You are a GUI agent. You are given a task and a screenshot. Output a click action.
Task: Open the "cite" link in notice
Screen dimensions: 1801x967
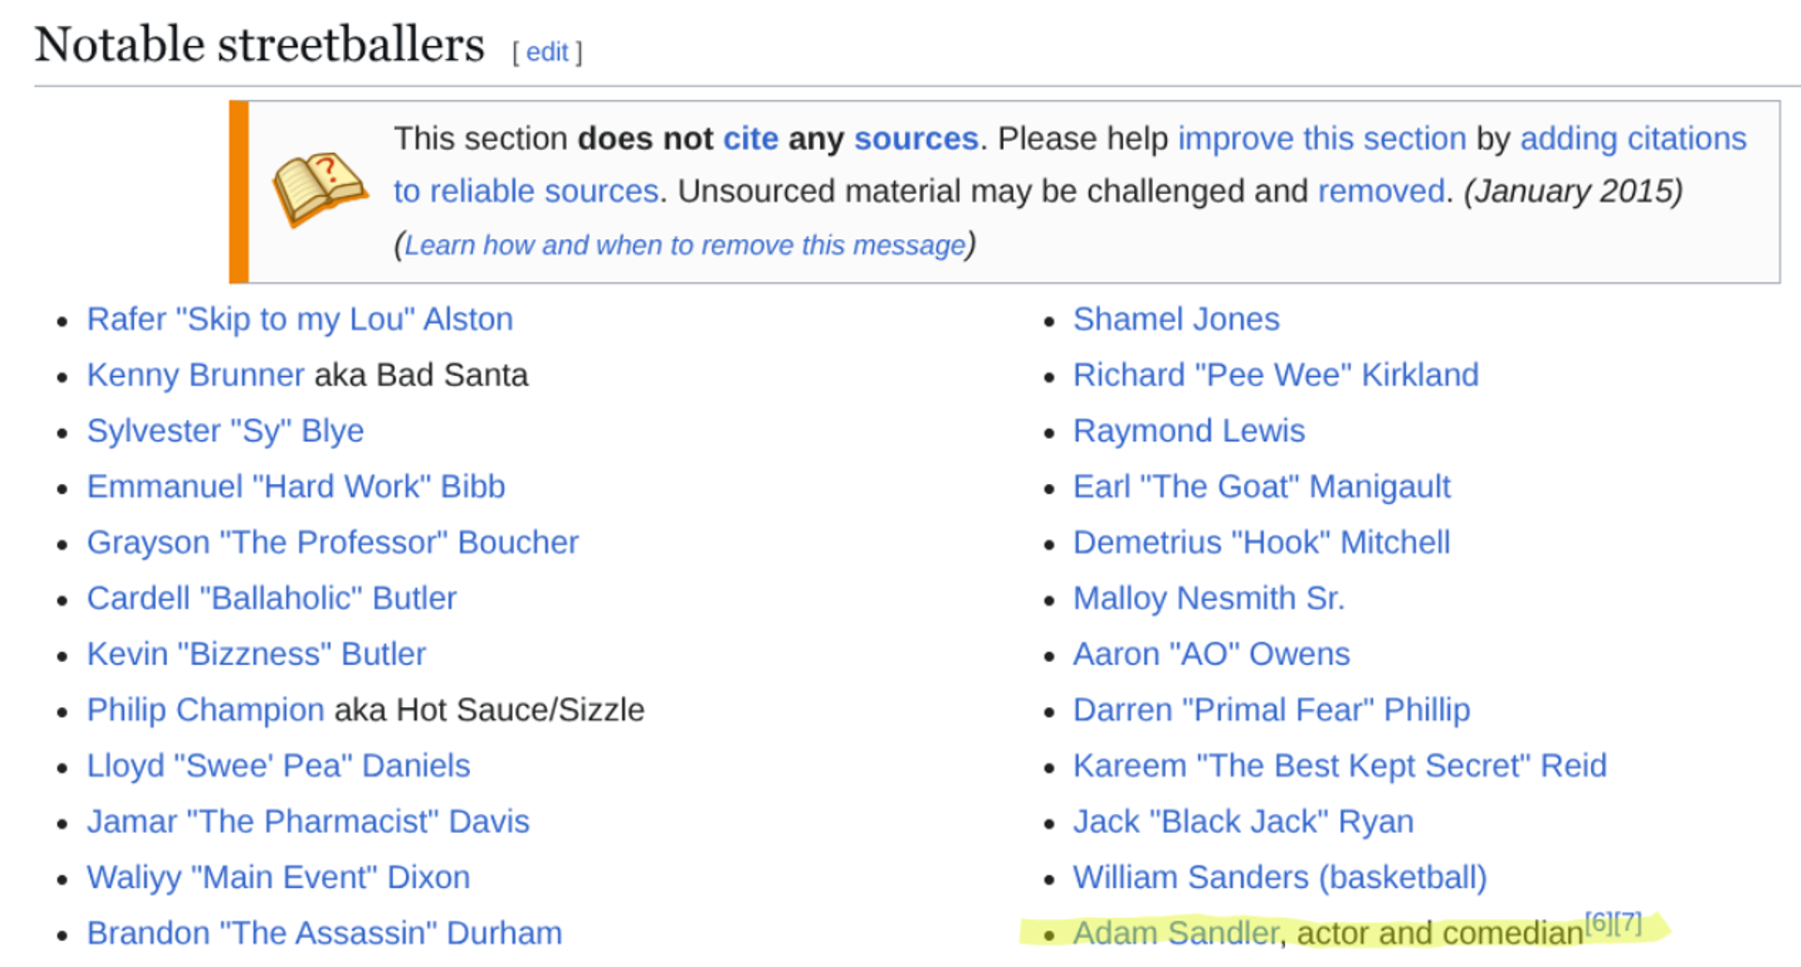pos(750,138)
